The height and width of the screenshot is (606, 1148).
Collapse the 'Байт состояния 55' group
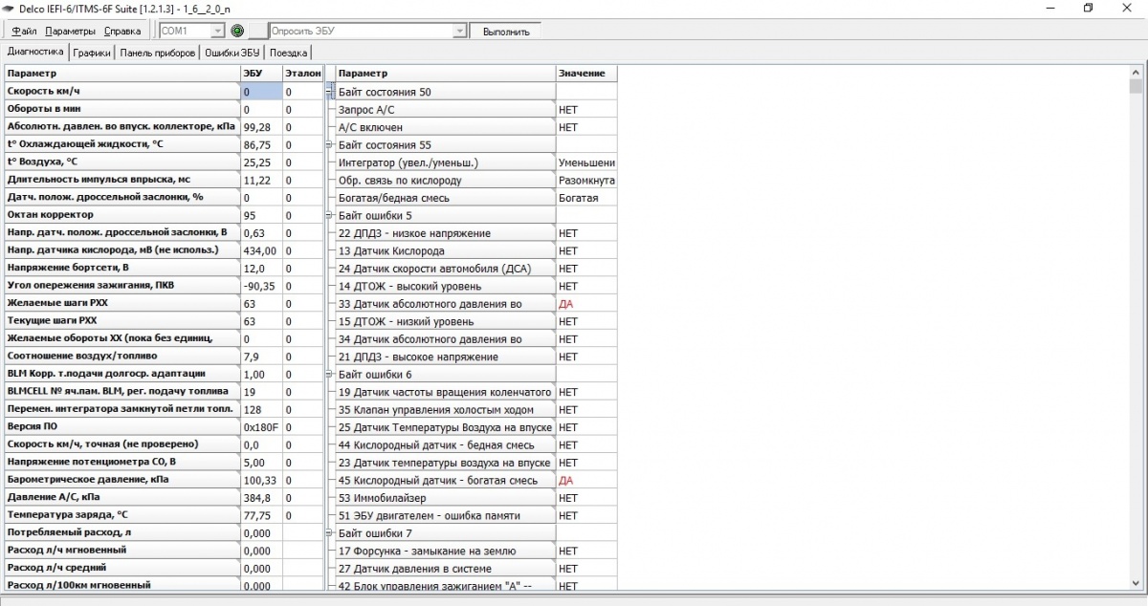pos(330,145)
